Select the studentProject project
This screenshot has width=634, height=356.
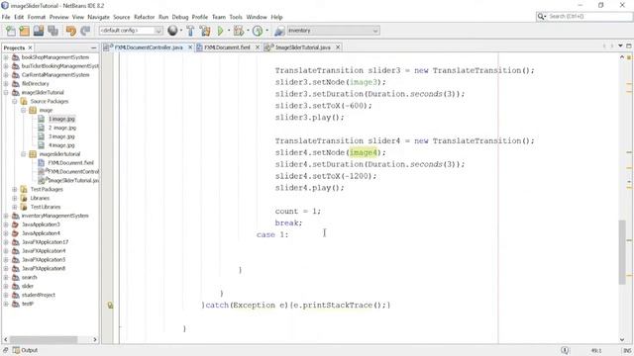(x=39, y=295)
